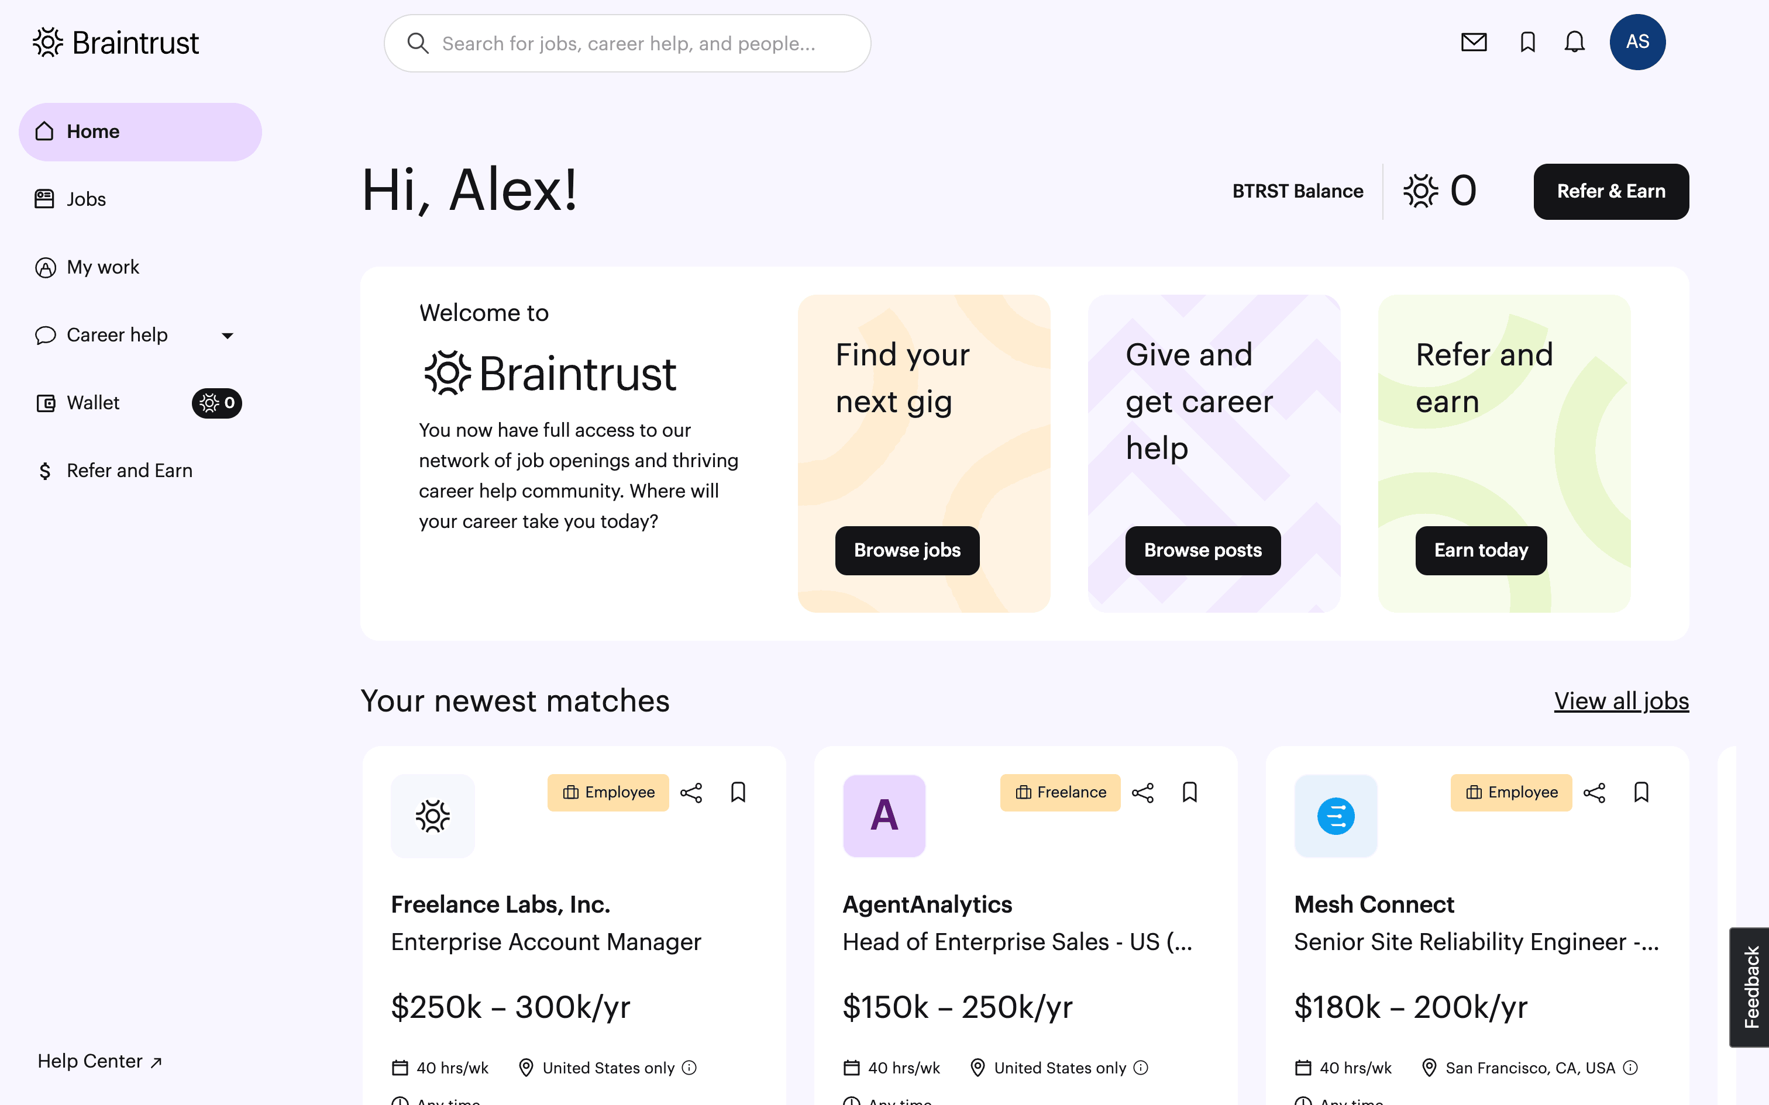Open the messages inbox envelope icon

[1474, 42]
